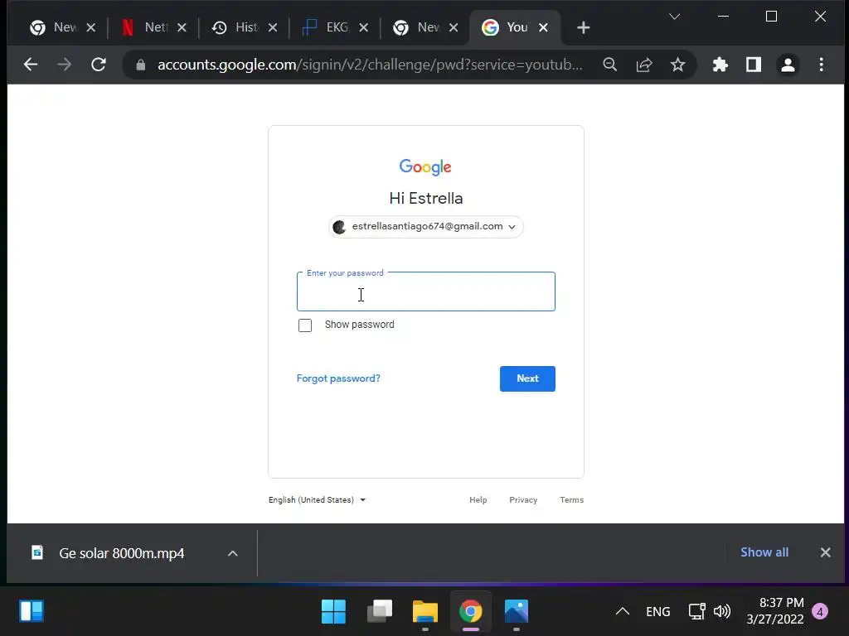Enable the Show password checkbox

(x=305, y=325)
